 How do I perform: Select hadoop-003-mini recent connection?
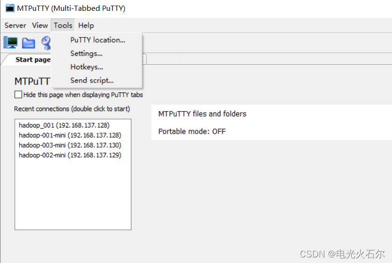[x=70, y=145]
